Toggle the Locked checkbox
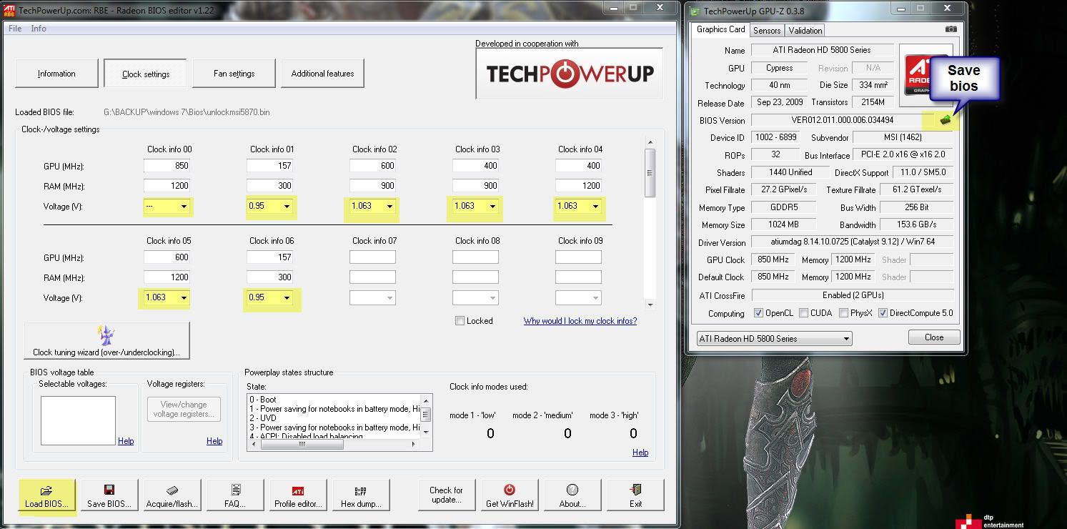The image size is (1067, 529). [x=460, y=321]
